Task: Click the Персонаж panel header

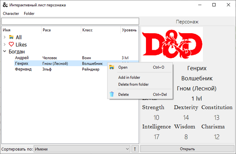Action: (x=187, y=22)
